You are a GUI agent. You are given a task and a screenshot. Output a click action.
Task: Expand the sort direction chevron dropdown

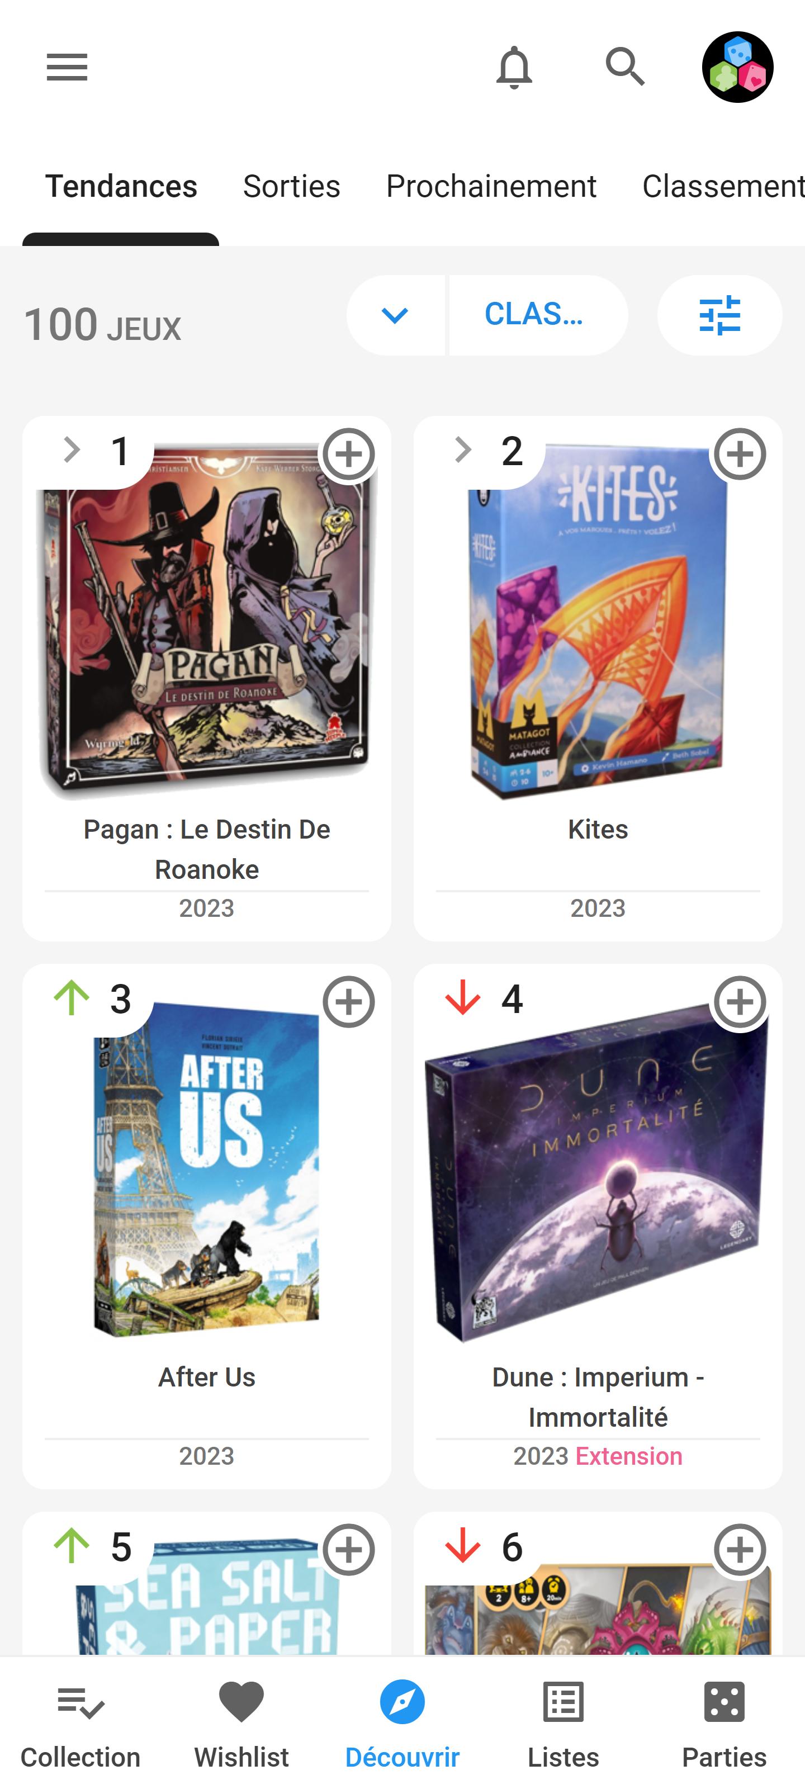coord(395,315)
